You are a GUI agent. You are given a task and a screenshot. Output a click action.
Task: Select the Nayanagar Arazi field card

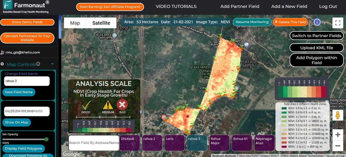[x=265, y=143]
